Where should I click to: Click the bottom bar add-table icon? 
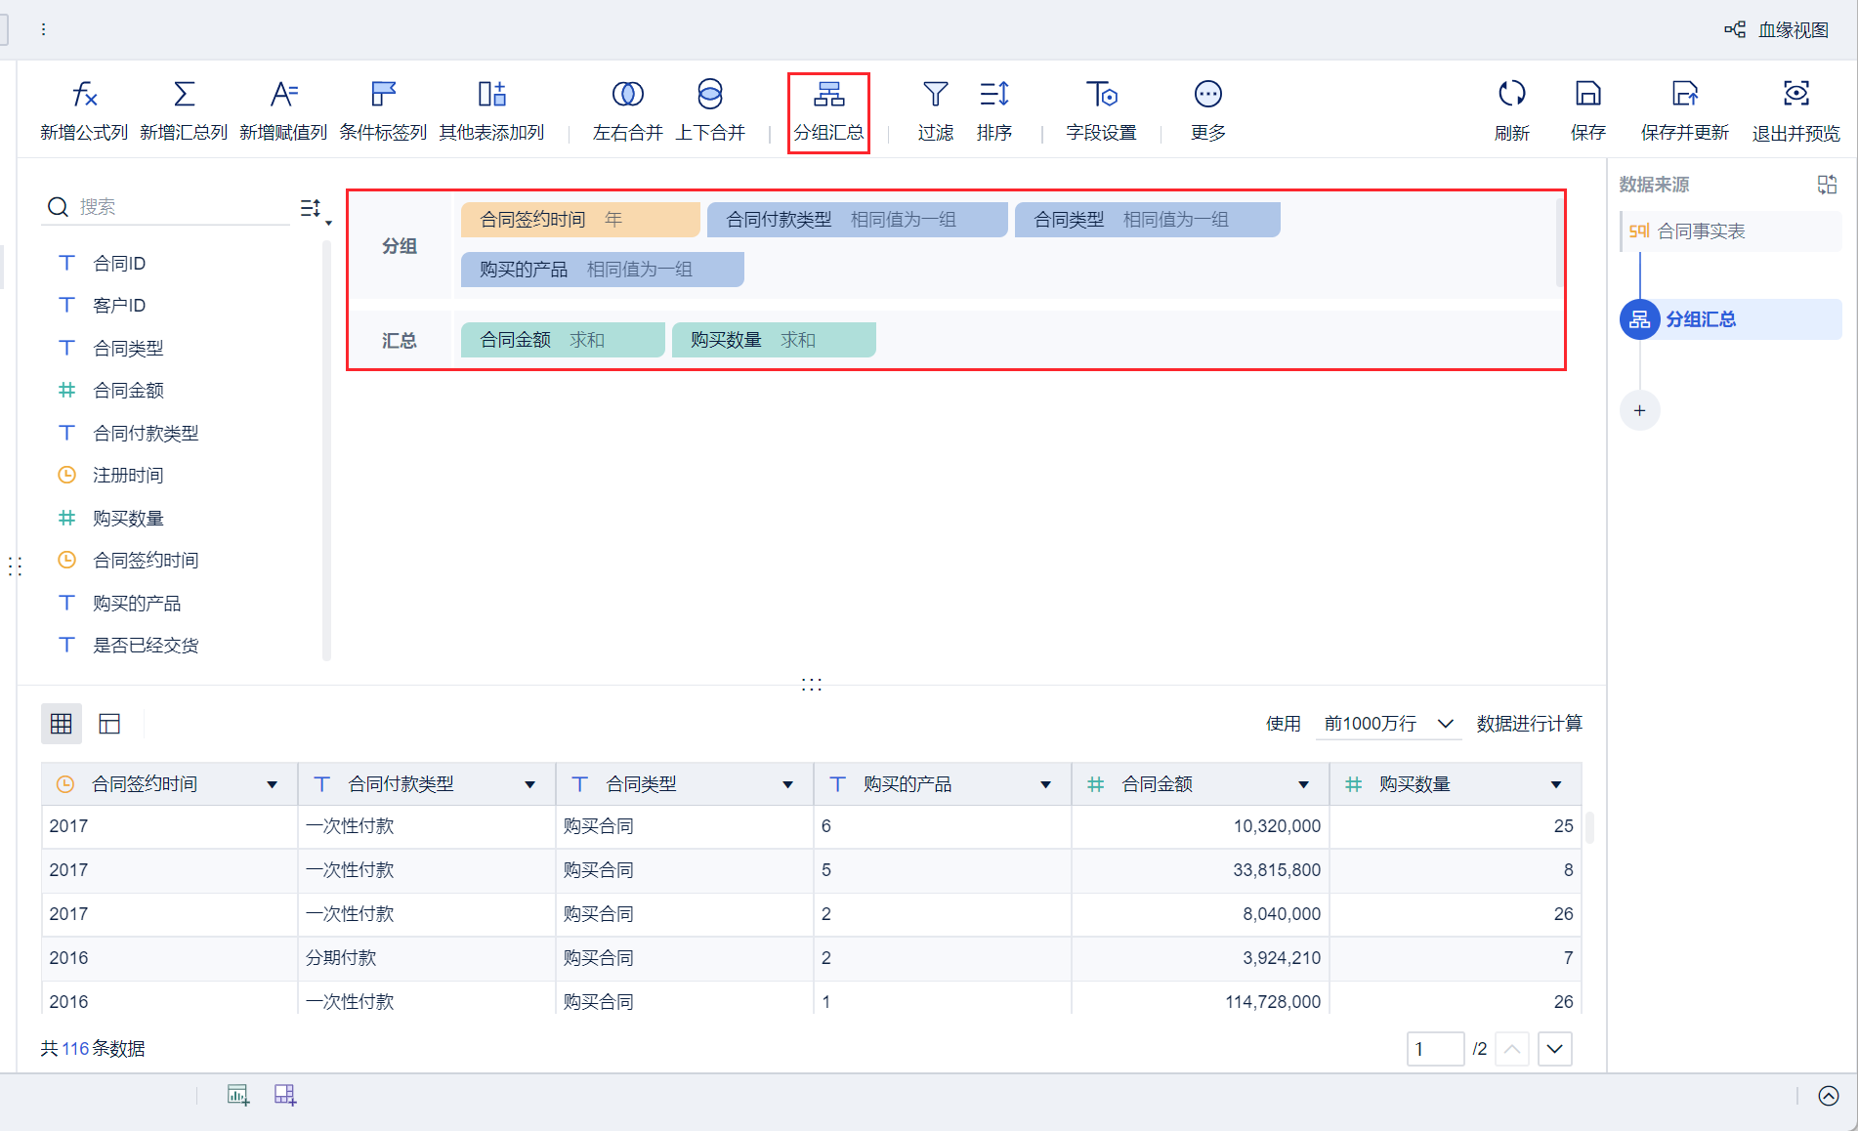[284, 1095]
